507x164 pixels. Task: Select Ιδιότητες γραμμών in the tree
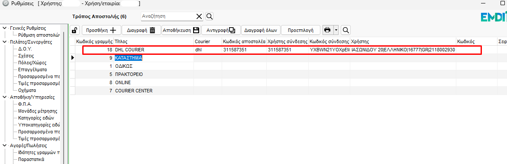(39, 152)
